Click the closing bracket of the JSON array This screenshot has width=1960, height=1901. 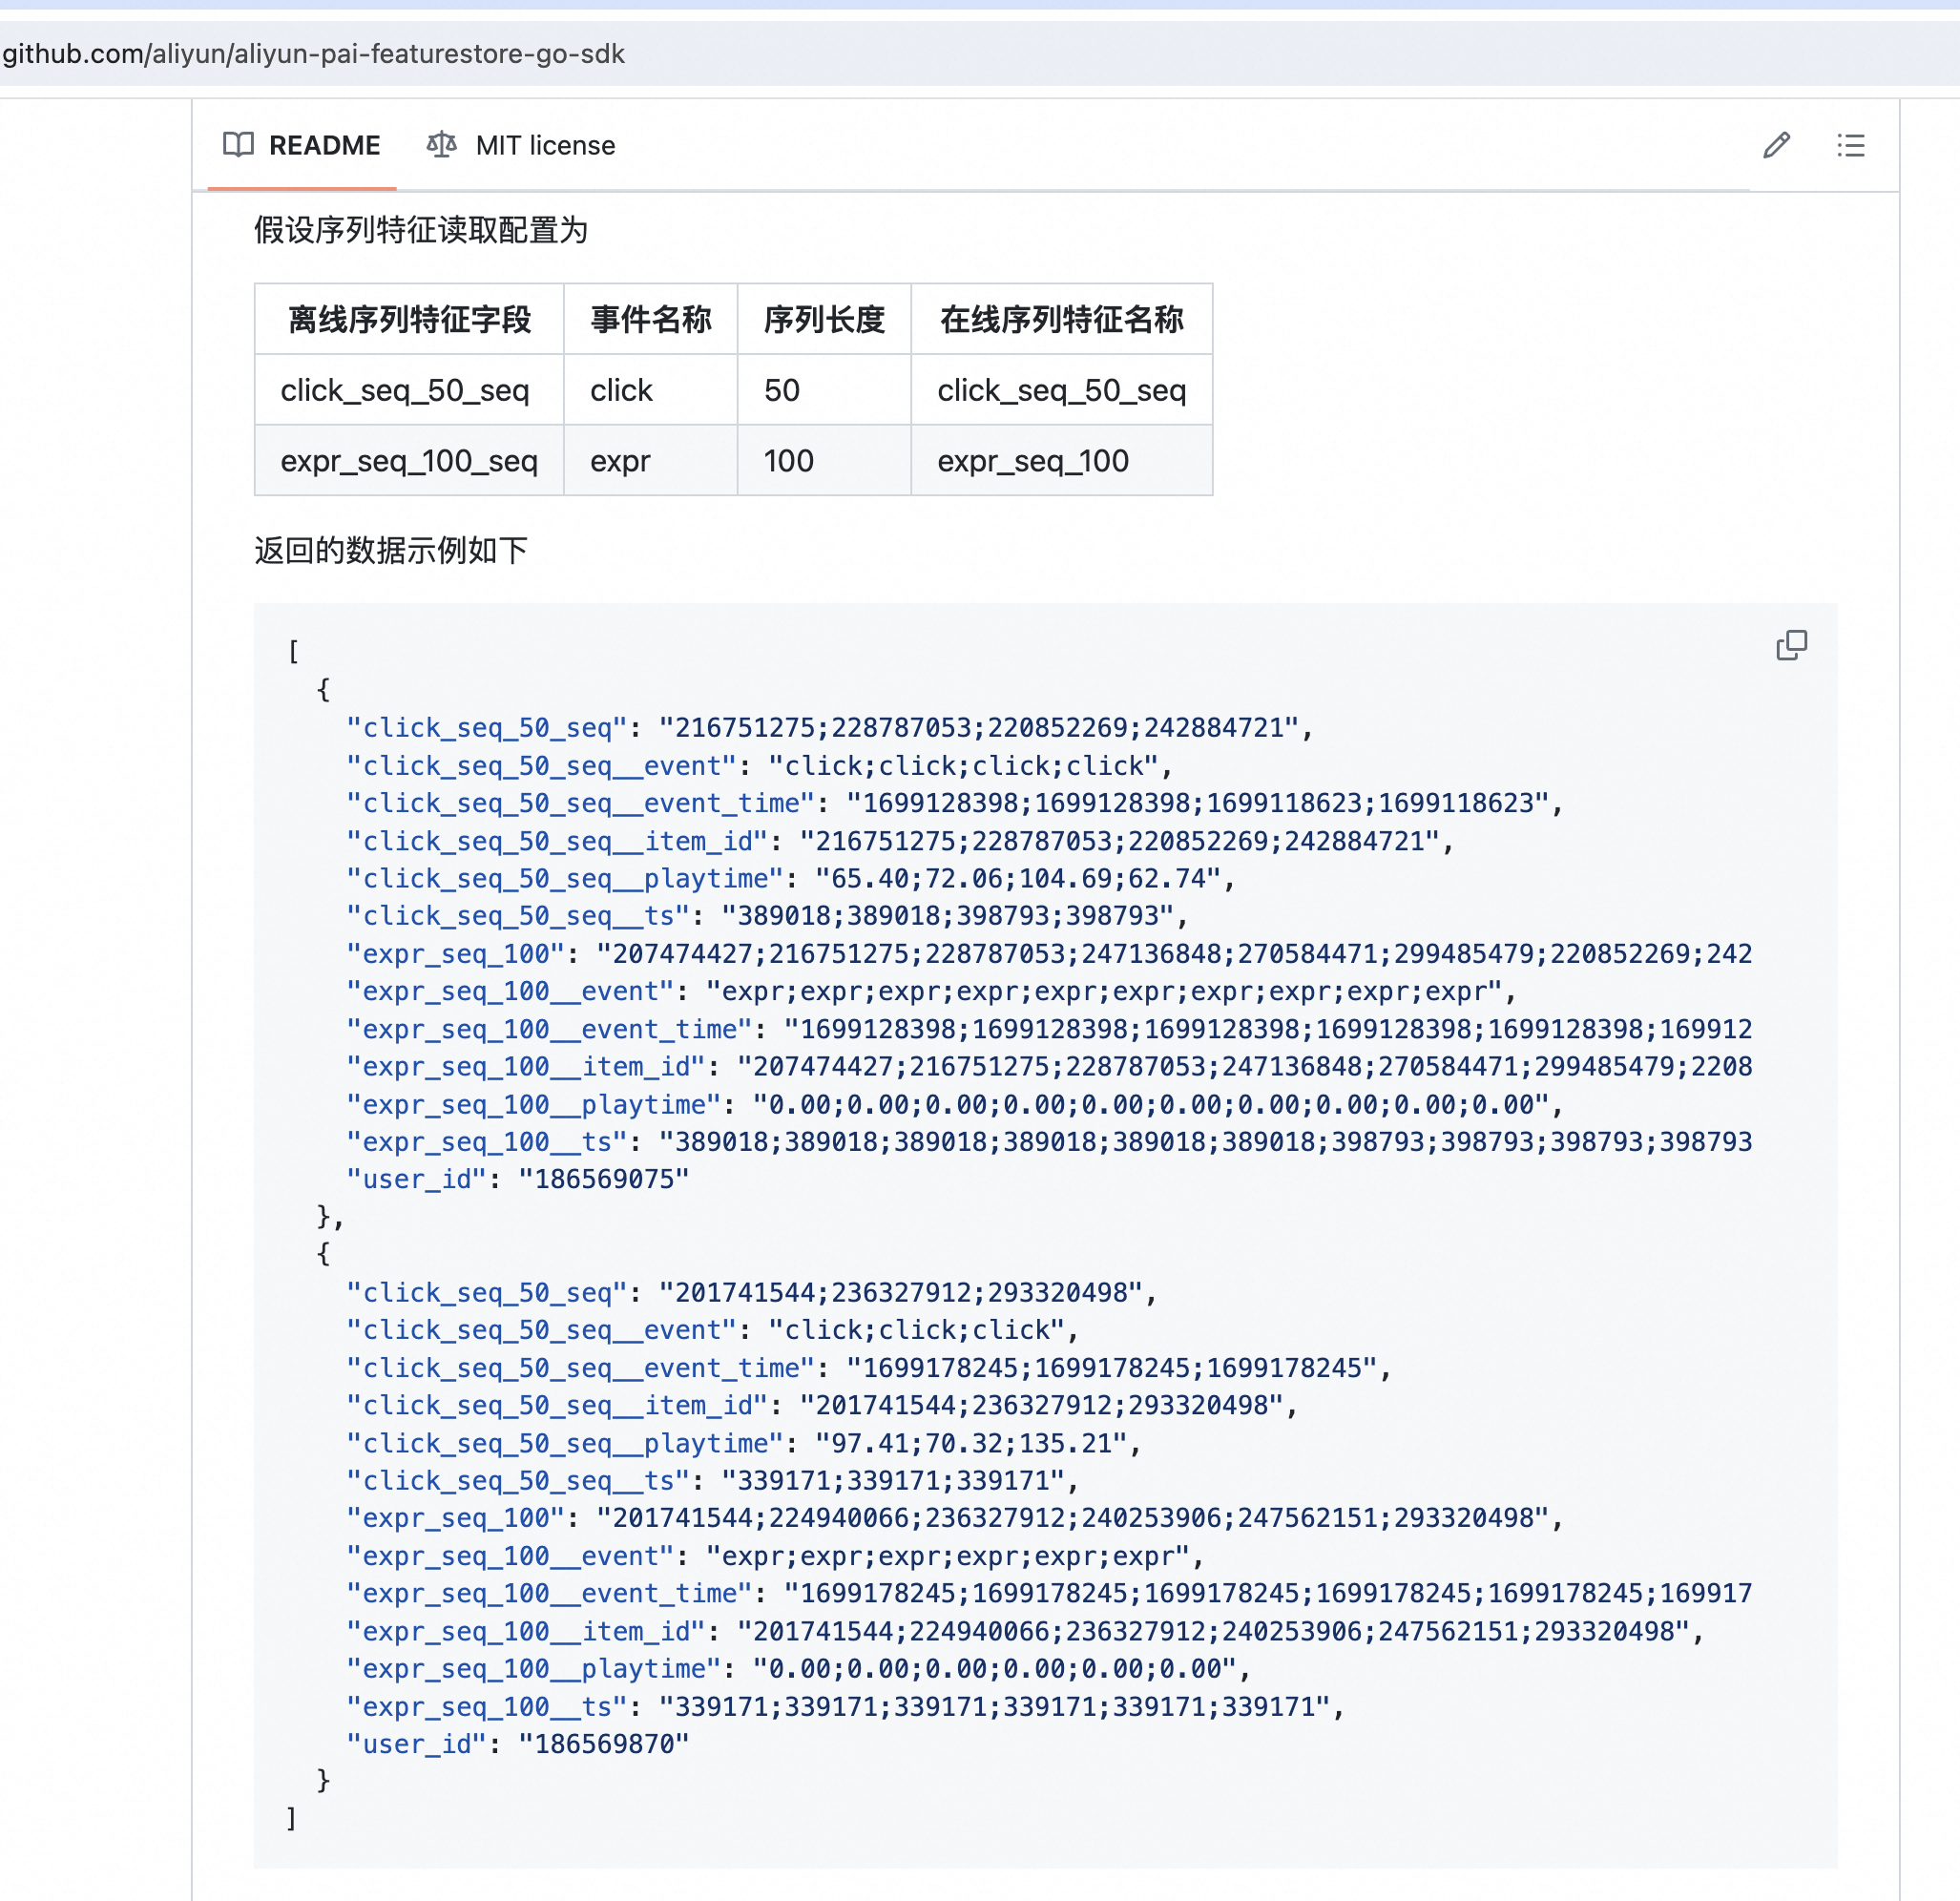point(291,1818)
